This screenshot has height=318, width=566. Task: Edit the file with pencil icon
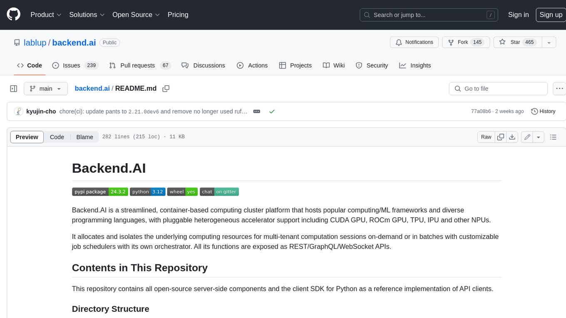pos(527,137)
